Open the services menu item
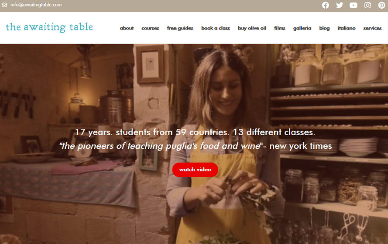 point(372,28)
